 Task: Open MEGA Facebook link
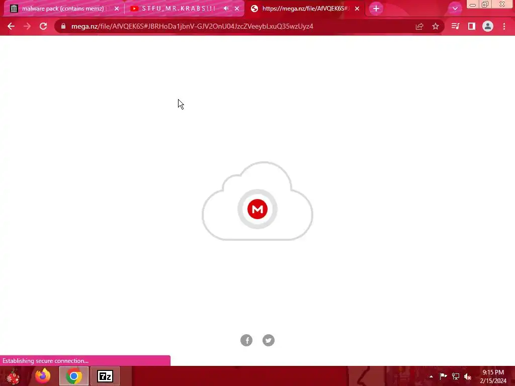[x=246, y=340]
